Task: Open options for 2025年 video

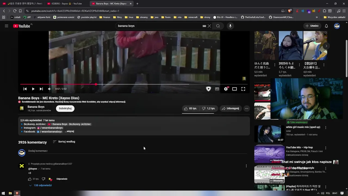Action: click(x=299, y=65)
